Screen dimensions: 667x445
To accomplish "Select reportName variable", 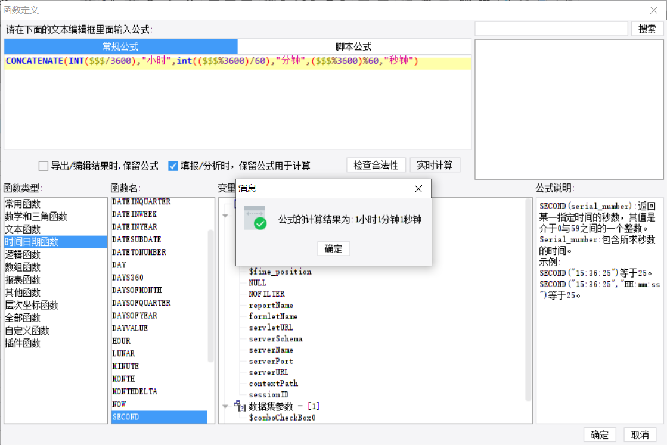I will click(x=271, y=305).
